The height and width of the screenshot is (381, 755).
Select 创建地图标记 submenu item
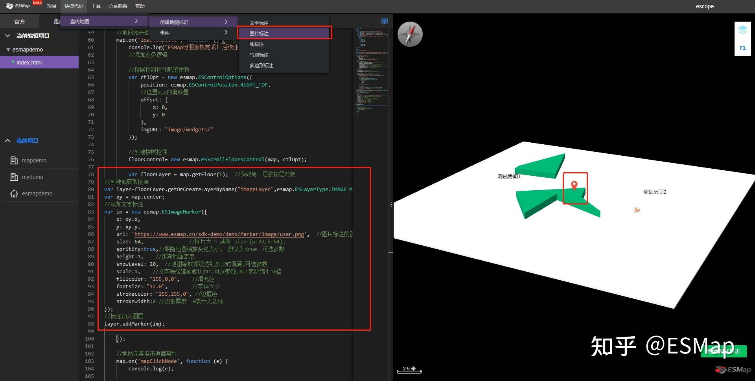[193, 22]
